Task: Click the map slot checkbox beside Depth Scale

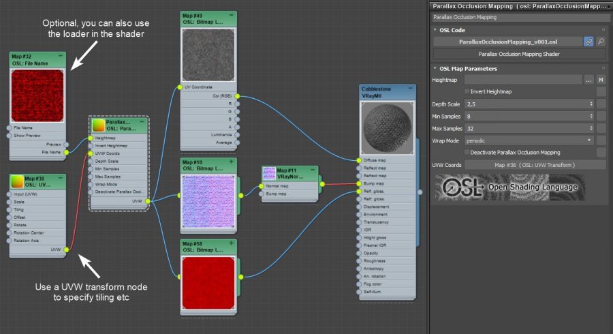Action: 601,104
